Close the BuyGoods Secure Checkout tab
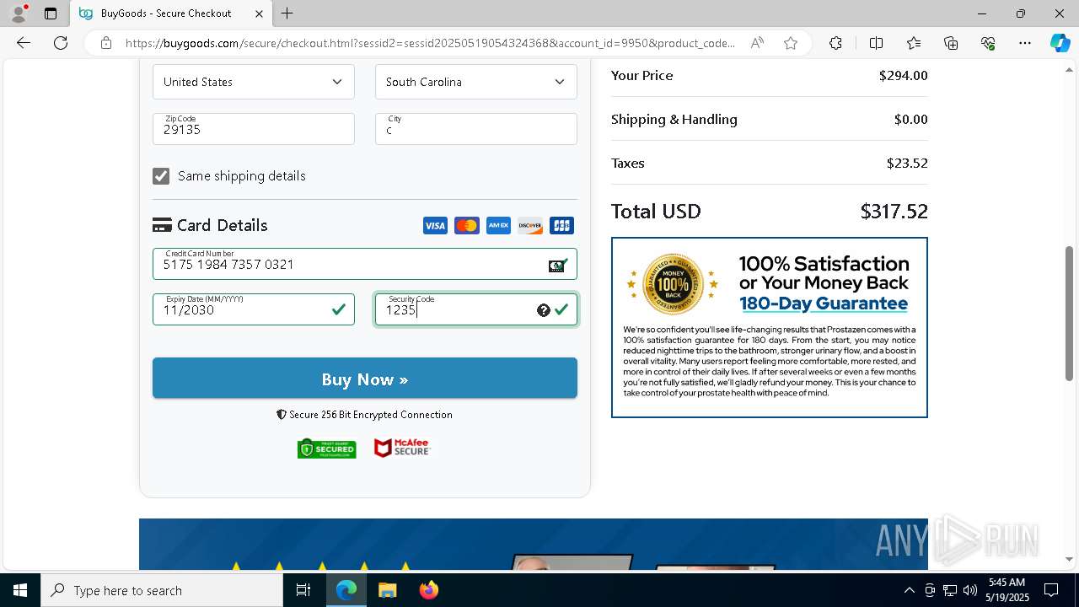This screenshot has width=1079, height=607. click(x=259, y=13)
